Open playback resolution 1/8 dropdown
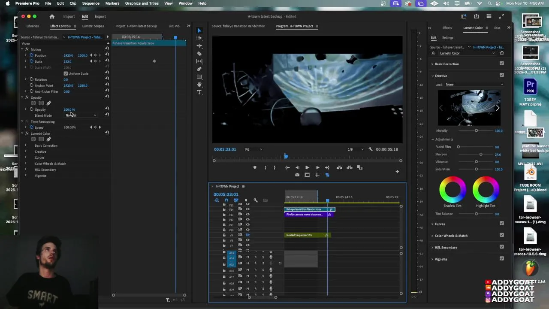 click(x=356, y=149)
